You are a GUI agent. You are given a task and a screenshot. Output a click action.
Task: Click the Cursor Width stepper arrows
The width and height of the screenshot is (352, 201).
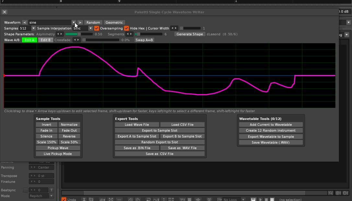coord(174,29)
